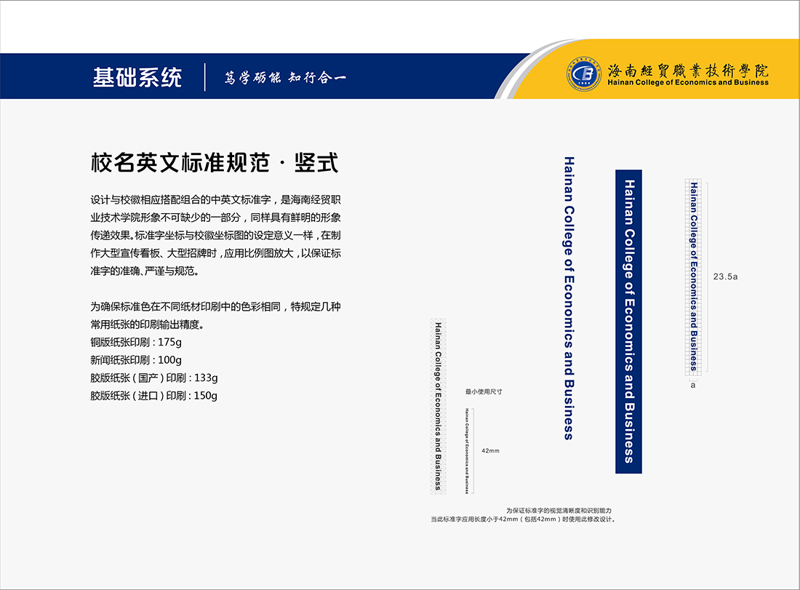Image resolution: width=800 pixels, height=590 pixels.
Task: Click the 基础系统 header title
Action: (137, 77)
